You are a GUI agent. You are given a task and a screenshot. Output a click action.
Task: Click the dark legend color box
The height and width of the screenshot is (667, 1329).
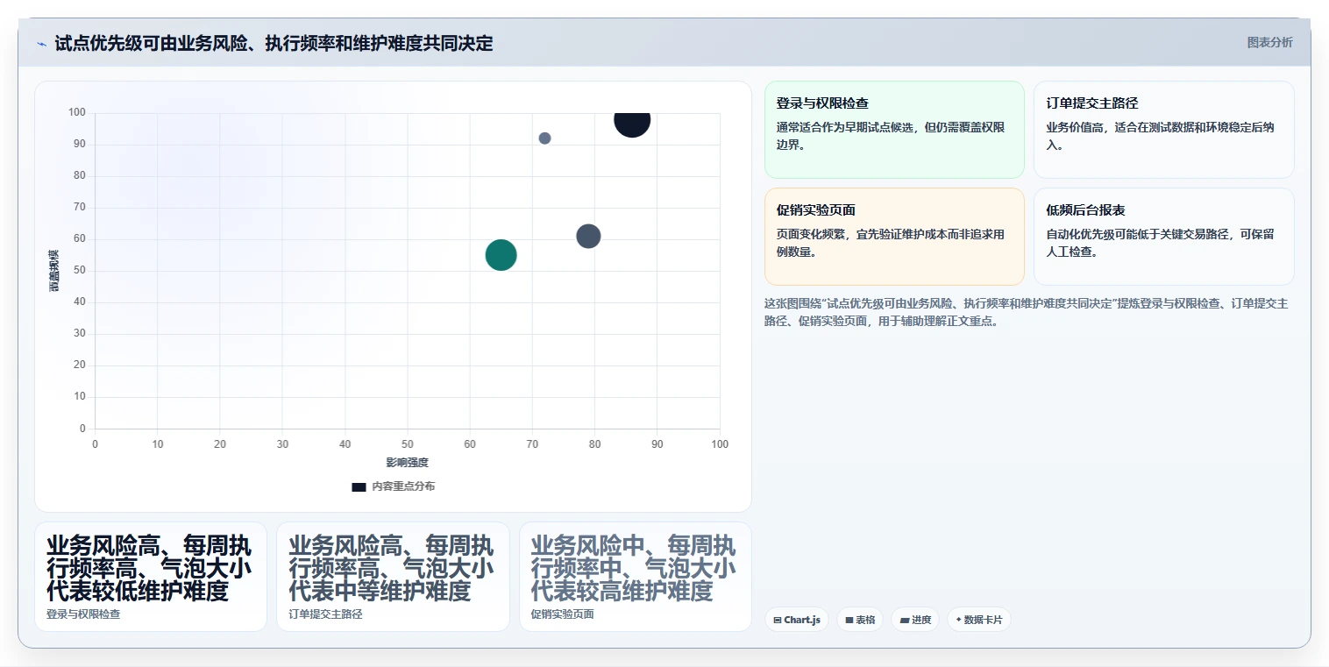tap(359, 486)
